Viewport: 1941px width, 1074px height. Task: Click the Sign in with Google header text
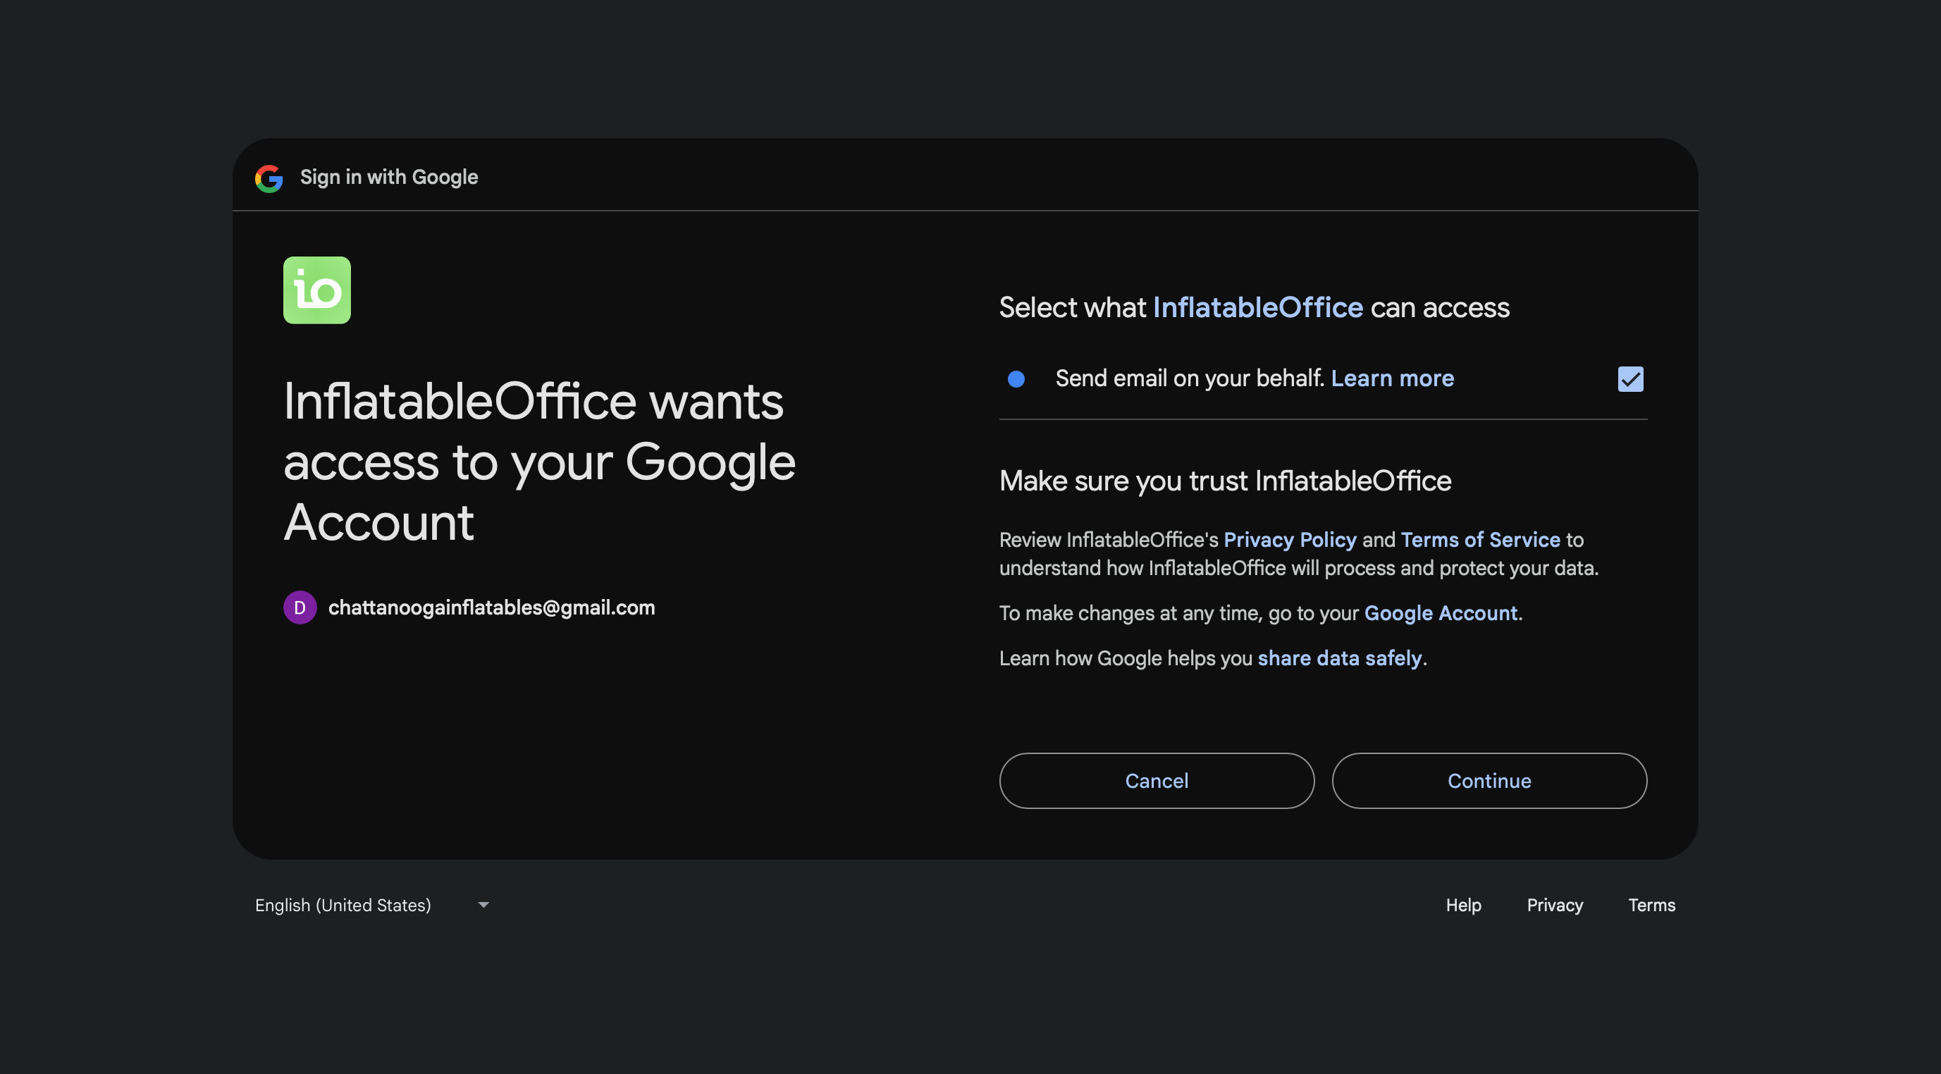[x=389, y=177]
